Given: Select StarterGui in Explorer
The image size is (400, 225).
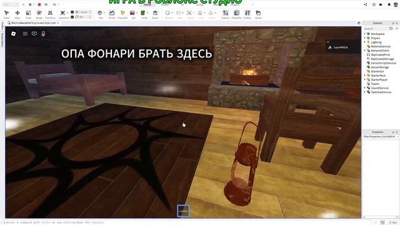Looking at the screenshot, I should click(377, 71).
